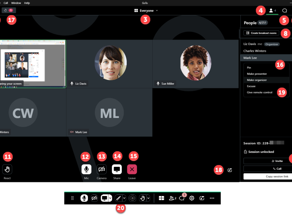Open chat icon with 1 notification
The height and width of the screenshot is (219, 292).
click(x=182, y=198)
